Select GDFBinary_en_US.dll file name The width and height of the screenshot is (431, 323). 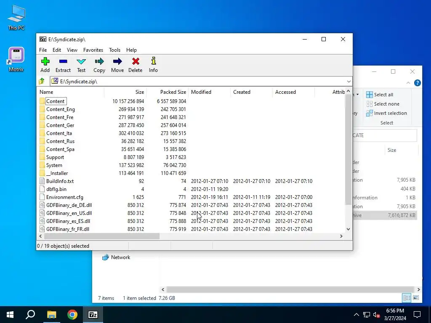click(69, 213)
